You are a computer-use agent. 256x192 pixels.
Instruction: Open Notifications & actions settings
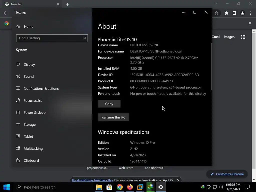point(37,88)
